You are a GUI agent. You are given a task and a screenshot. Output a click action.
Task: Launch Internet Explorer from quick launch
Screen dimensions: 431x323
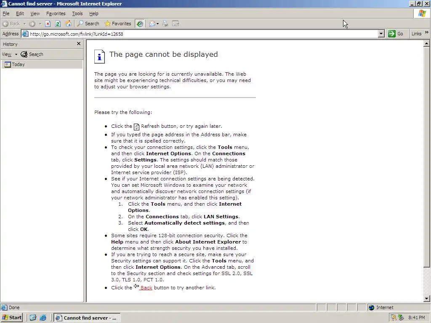pos(43,318)
